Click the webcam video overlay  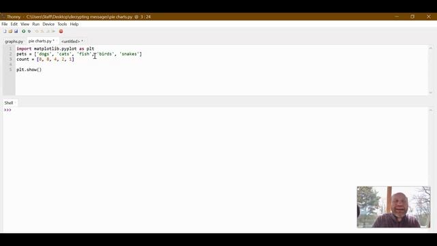coord(393,207)
